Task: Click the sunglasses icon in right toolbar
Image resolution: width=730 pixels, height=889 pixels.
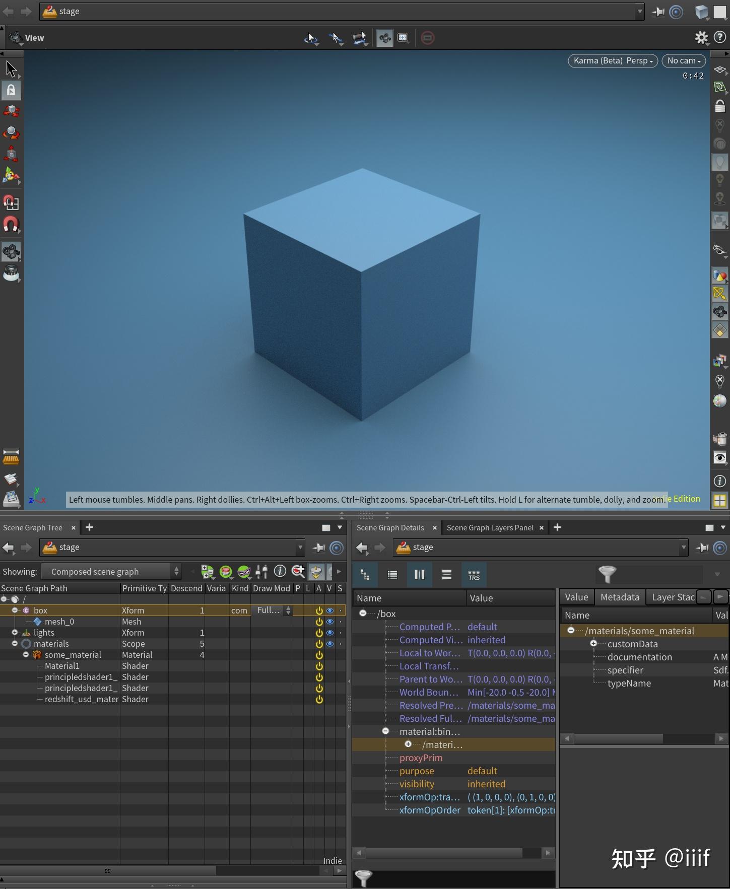Action: coord(720,250)
